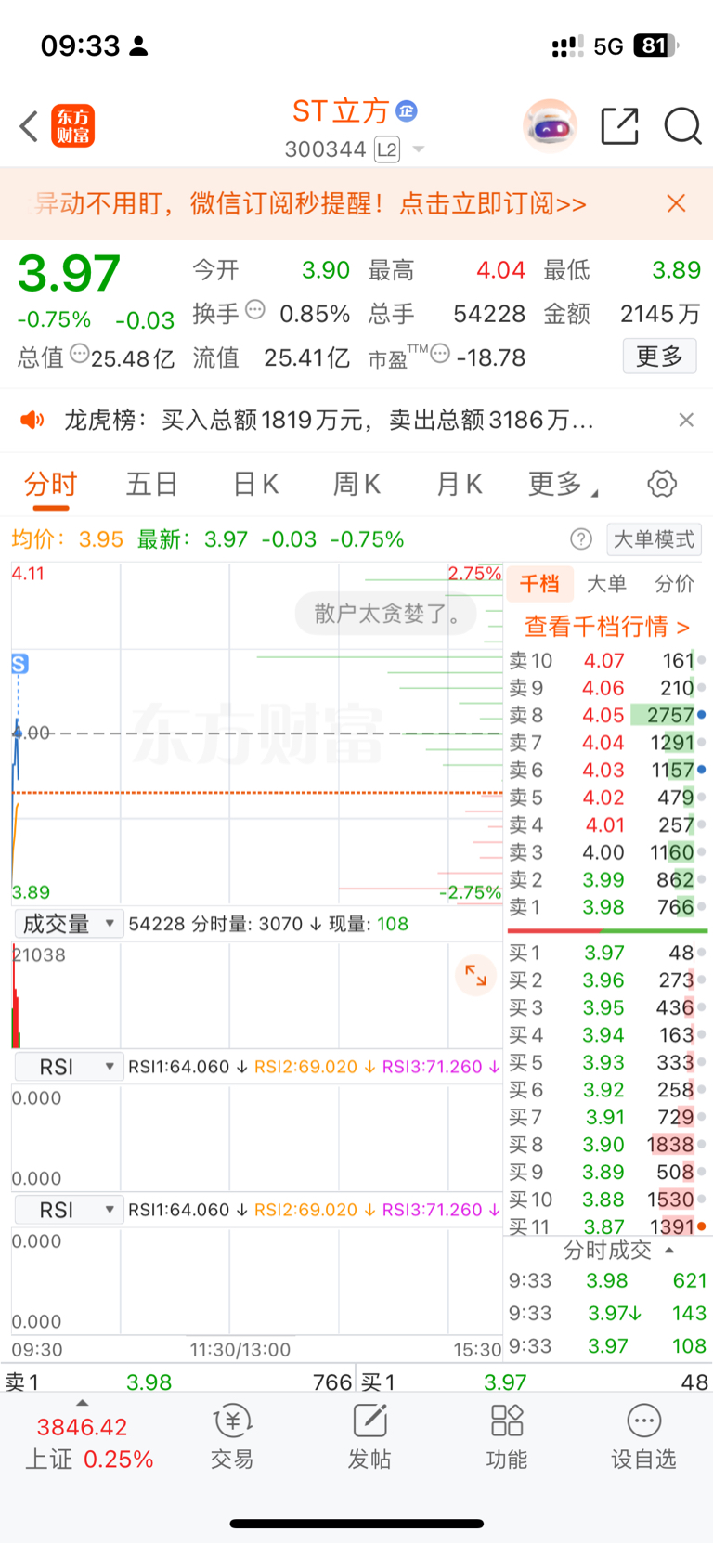
Task: Open the question-mark help icon
Action: pos(581,539)
